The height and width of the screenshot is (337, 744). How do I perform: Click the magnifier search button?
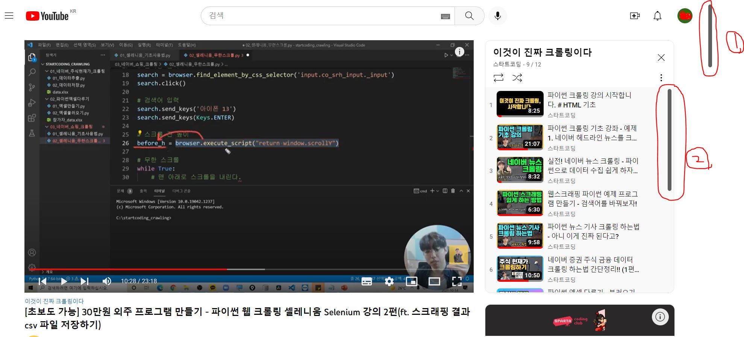pyautogui.click(x=469, y=16)
